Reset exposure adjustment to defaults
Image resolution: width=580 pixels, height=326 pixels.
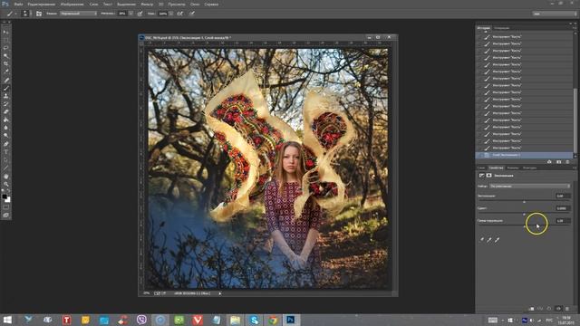[x=549, y=309]
